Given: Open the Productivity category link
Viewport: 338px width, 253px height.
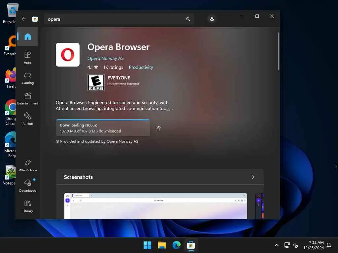Looking at the screenshot, I should click(x=141, y=67).
